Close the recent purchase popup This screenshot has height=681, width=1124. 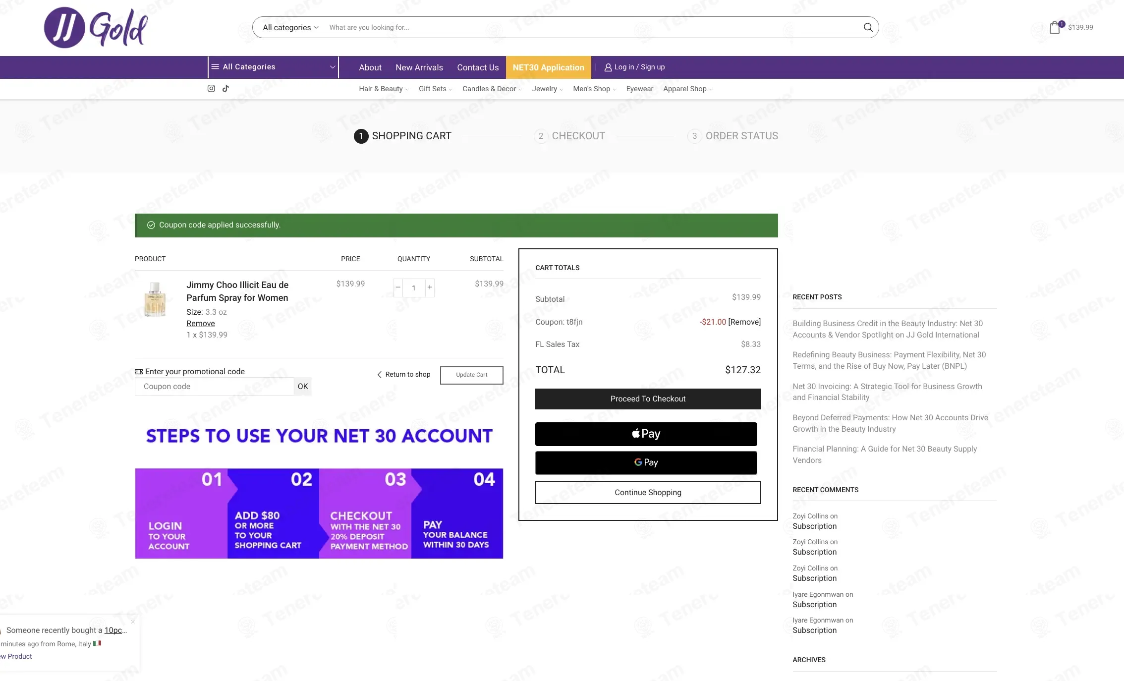133,622
